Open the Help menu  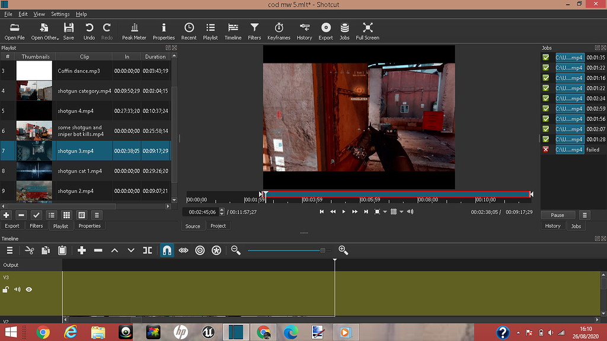[x=81, y=14]
